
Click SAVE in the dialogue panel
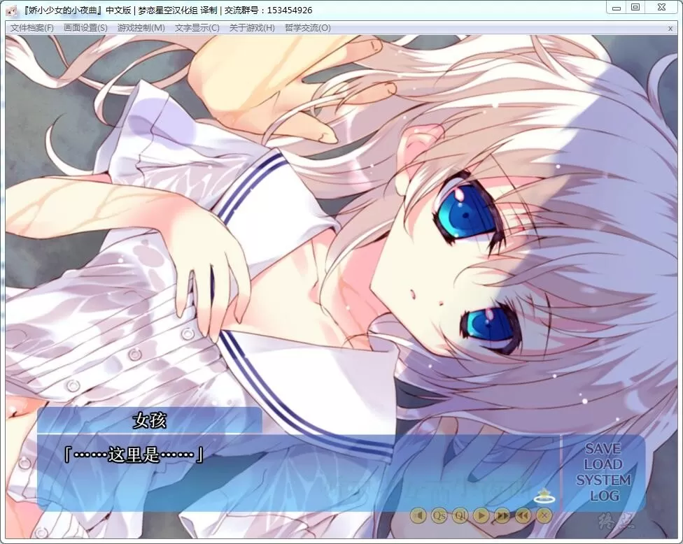click(x=603, y=449)
